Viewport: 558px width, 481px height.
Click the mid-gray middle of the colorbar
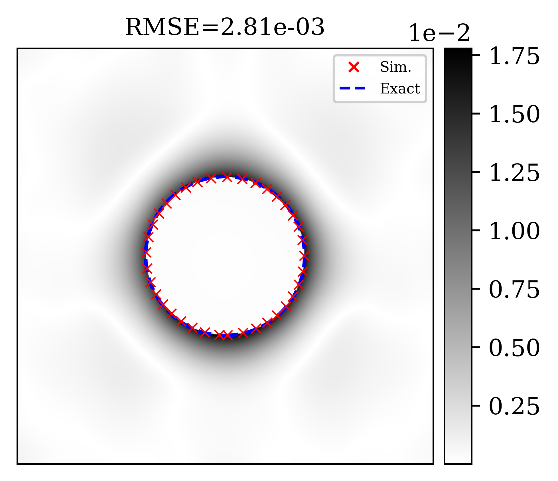tap(458, 256)
